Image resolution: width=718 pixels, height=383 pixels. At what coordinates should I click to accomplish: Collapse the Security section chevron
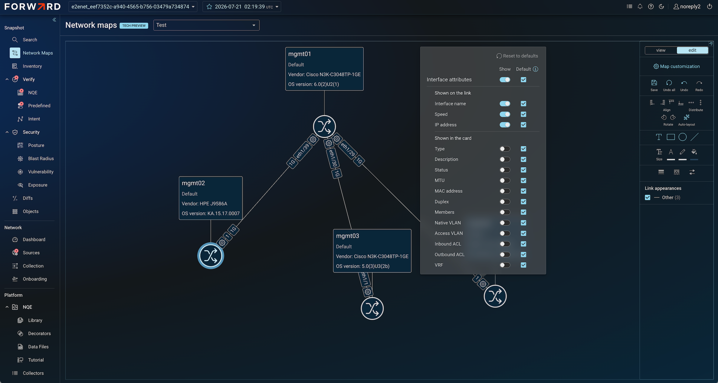[x=7, y=132]
